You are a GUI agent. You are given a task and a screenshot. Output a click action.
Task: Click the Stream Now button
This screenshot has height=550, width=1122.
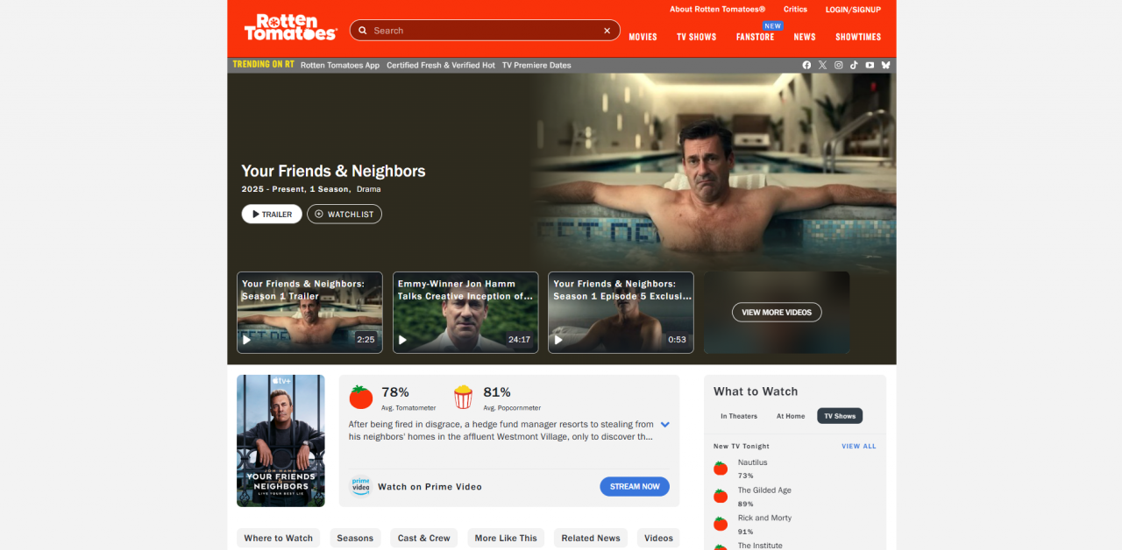[635, 487]
